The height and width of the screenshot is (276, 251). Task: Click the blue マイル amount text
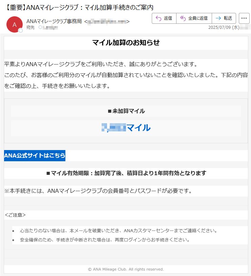click(x=126, y=128)
